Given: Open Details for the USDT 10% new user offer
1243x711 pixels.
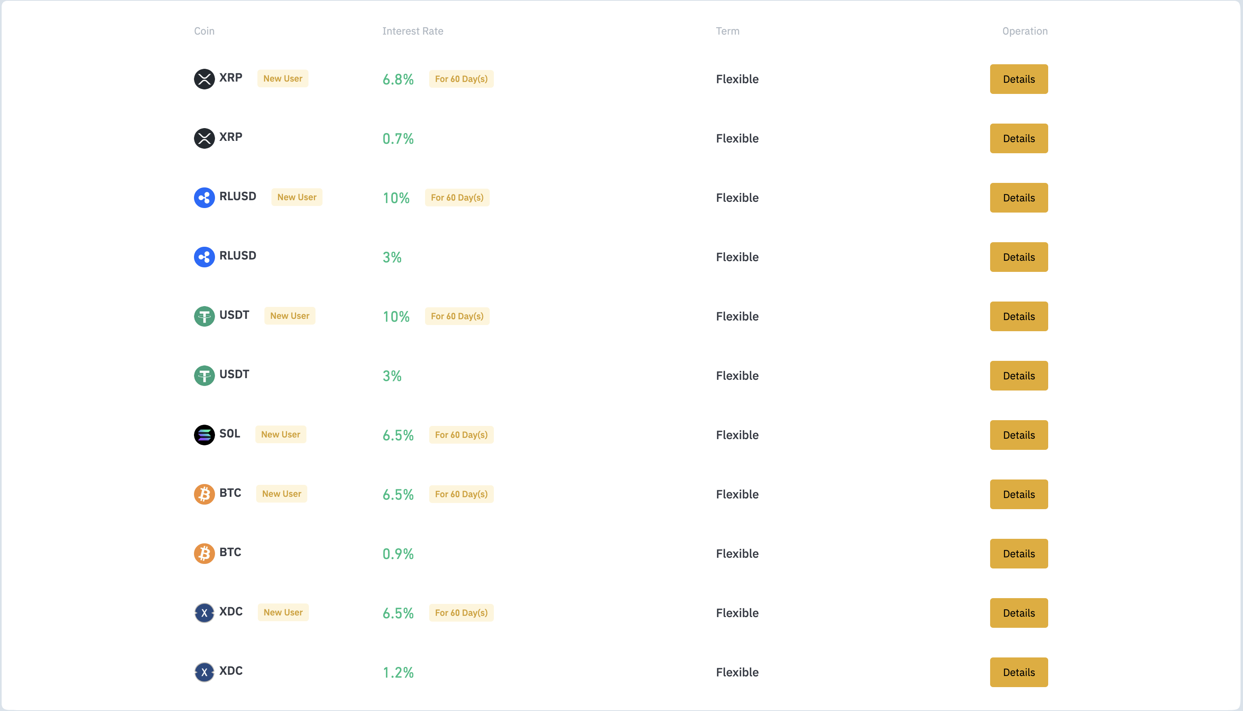Looking at the screenshot, I should 1019,316.
